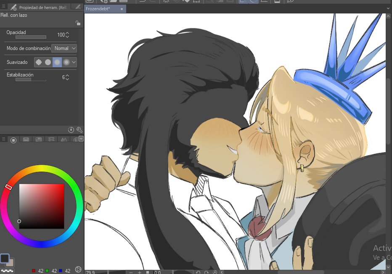This screenshot has height=274, width=392.
Task: Select the Frozendebt* canvas tab
Action: point(105,9)
